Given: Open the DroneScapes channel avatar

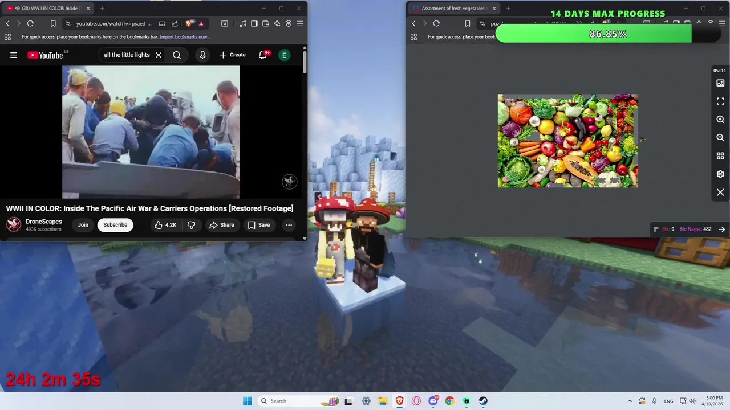Looking at the screenshot, I should (14, 224).
